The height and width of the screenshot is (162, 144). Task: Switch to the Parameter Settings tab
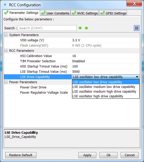(21, 13)
